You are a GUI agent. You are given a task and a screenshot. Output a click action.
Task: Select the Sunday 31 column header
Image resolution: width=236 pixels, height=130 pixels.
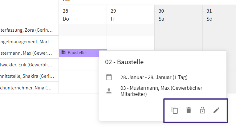point(219,14)
